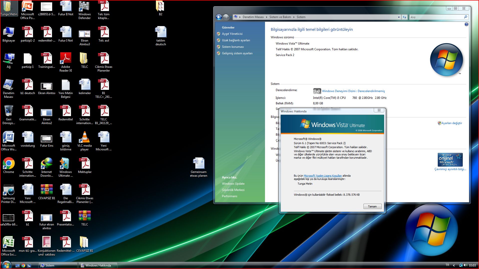The height and width of the screenshot is (269, 479).
Task: Open Gelişmiş sistem ayarları link
Action: pyautogui.click(x=237, y=53)
